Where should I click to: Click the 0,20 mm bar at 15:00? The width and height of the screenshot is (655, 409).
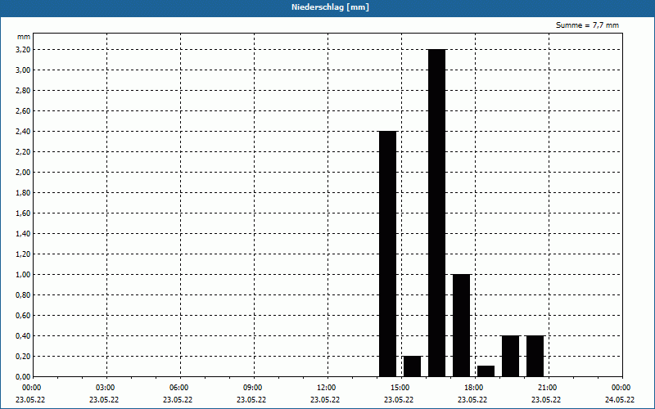[x=413, y=366]
